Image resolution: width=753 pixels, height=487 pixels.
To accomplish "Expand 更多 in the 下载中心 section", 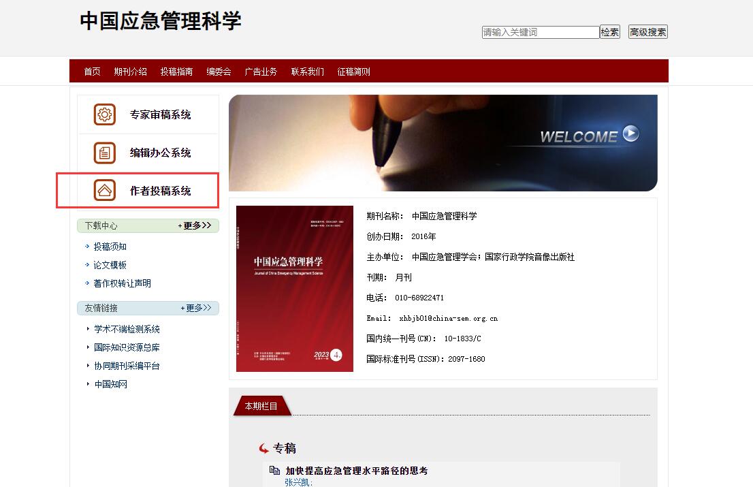I will tap(195, 225).
